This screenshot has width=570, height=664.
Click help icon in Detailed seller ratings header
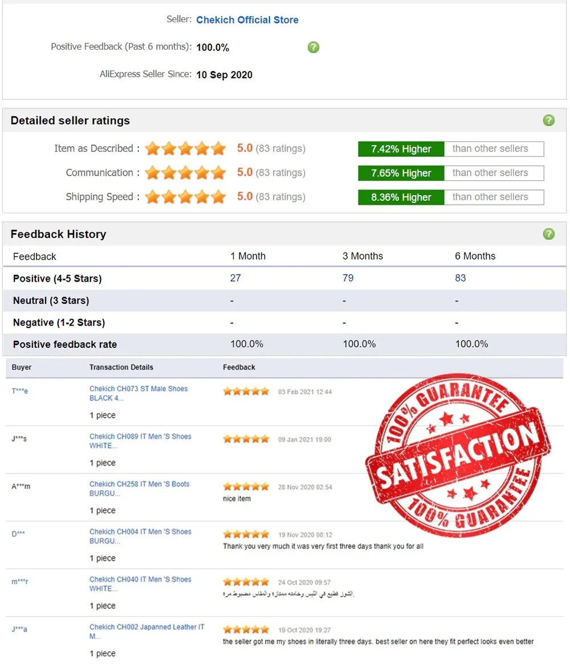[548, 120]
